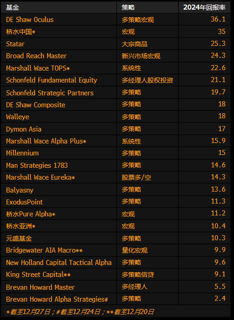The image size is (234, 320).
Task: Click the 股票多/空 strategy cell
Action: 136,177
